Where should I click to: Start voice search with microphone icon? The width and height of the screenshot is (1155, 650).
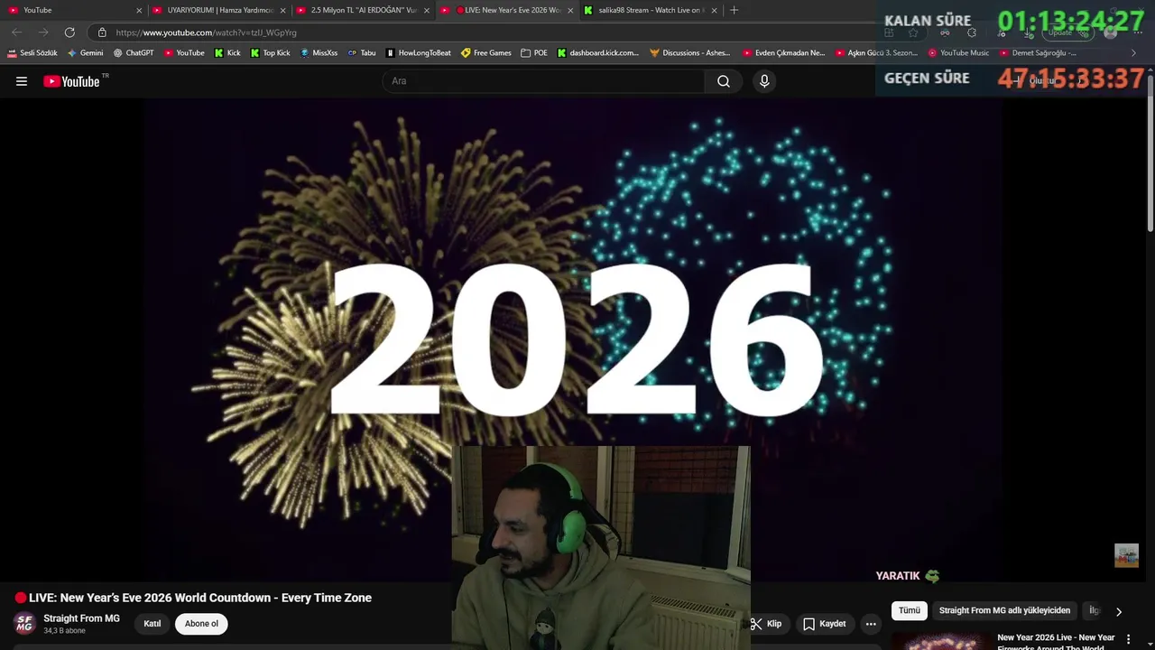(764, 81)
